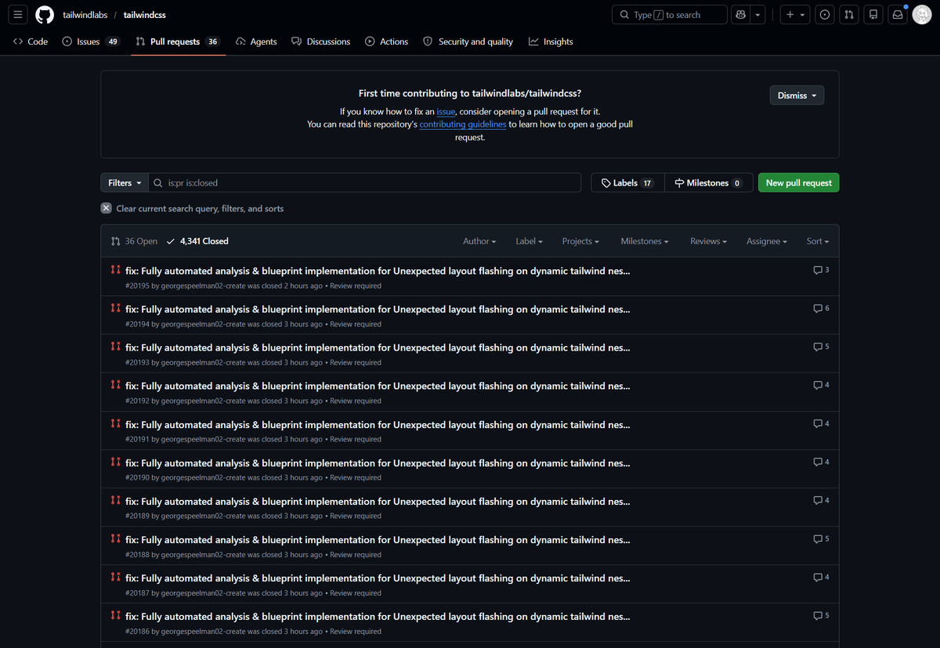Show the 4,341 Closed pull requests

tap(197, 241)
